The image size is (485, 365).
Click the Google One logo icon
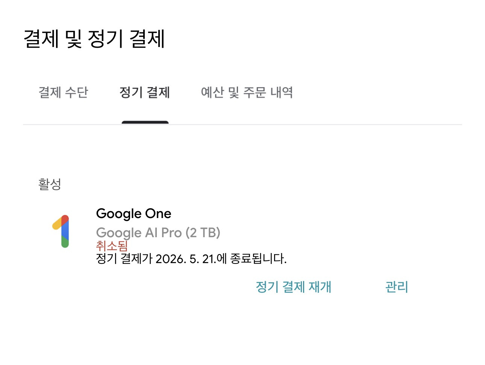coord(62,231)
